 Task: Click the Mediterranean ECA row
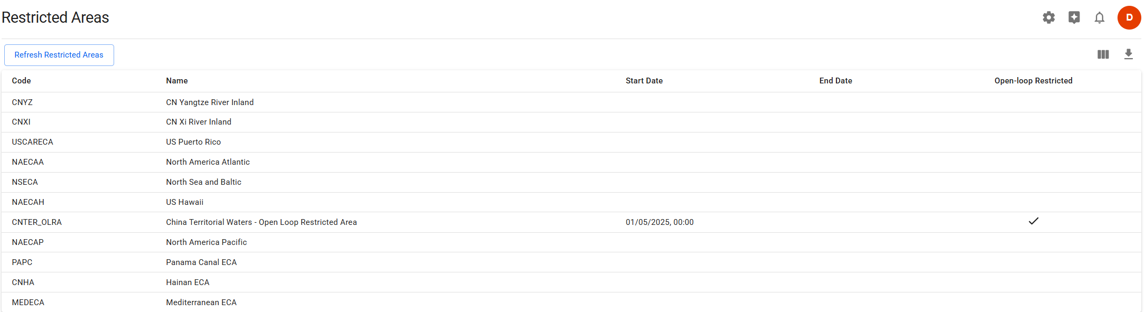(x=201, y=302)
